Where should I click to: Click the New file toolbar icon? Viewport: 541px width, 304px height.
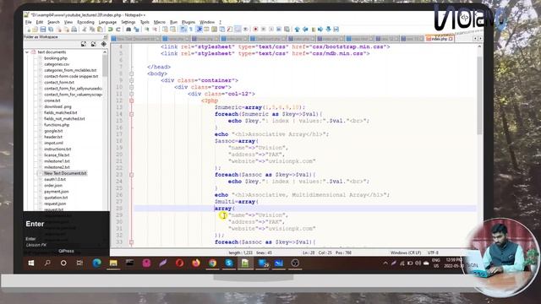pyautogui.click(x=29, y=30)
